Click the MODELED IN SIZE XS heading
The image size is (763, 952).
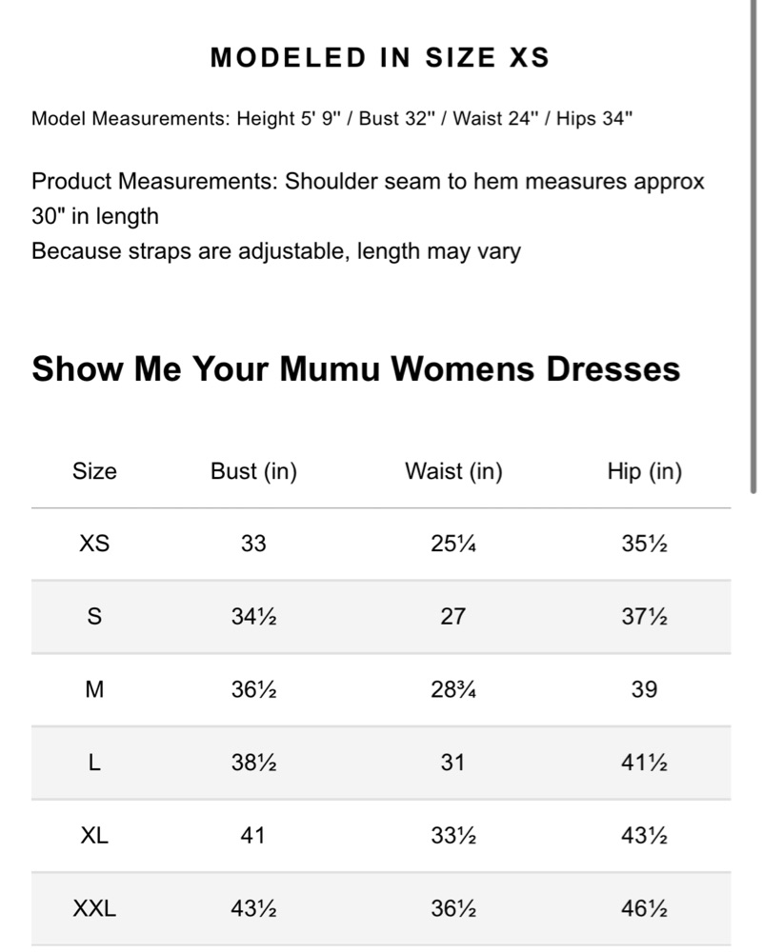380,58
